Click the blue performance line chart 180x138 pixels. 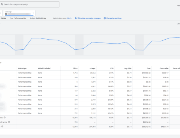(x=90, y=44)
